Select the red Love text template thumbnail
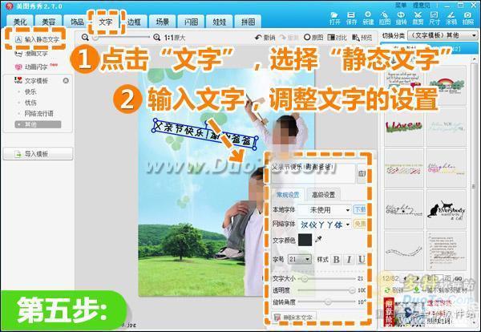 click(404, 126)
